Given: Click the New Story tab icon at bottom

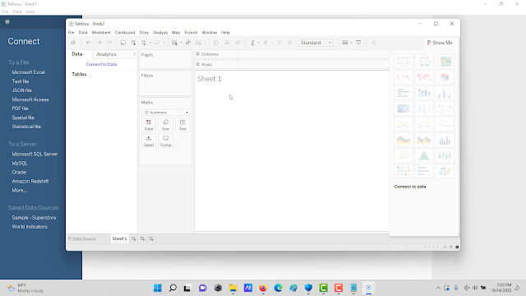Looking at the screenshot, I should pyautogui.click(x=151, y=238).
